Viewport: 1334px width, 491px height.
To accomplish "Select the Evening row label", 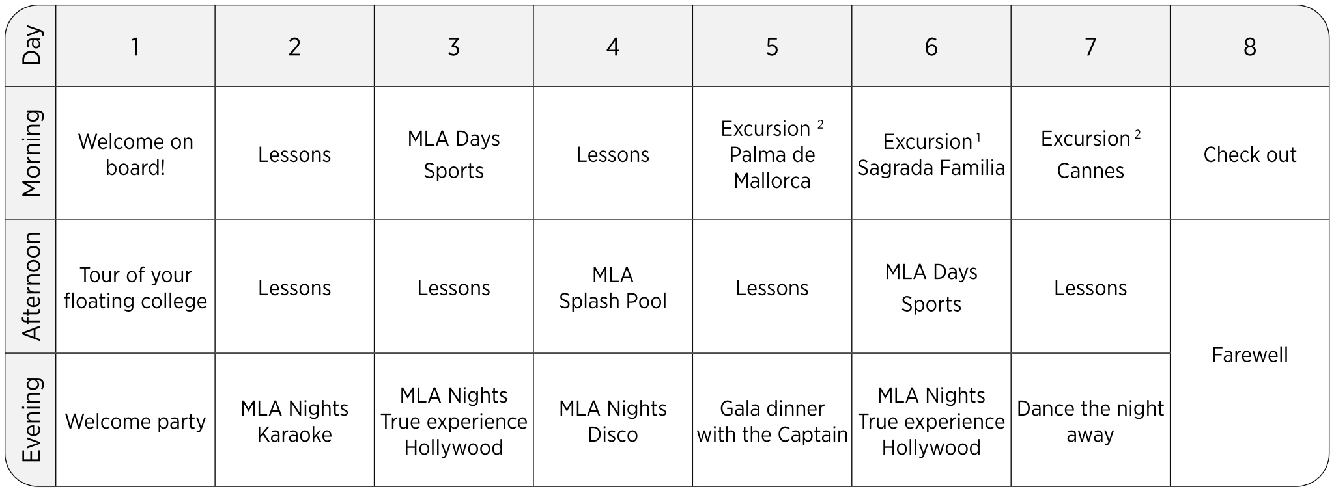I will pyautogui.click(x=31, y=419).
